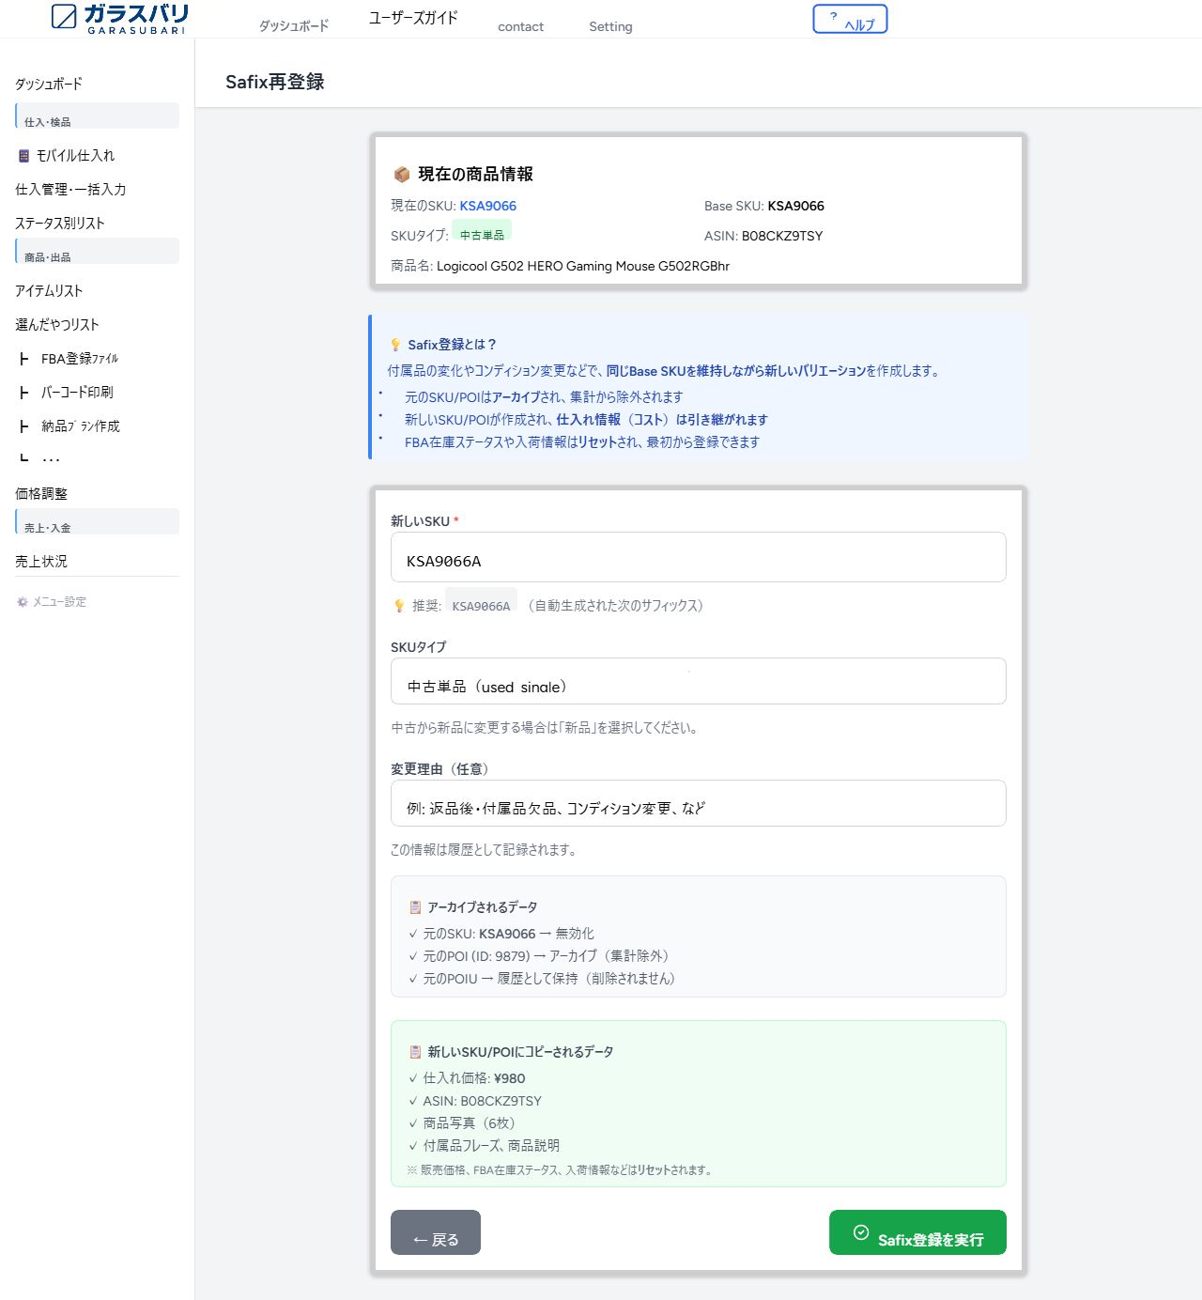Click the question mark help icon

pyautogui.click(x=833, y=16)
